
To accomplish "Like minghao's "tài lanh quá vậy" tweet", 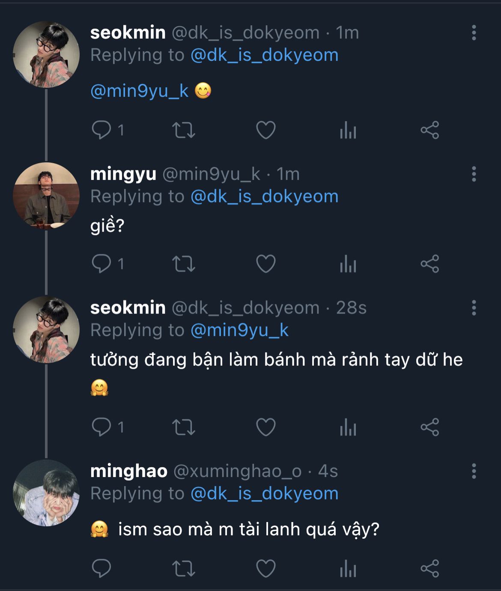I will pyautogui.click(x=265, y=568).
